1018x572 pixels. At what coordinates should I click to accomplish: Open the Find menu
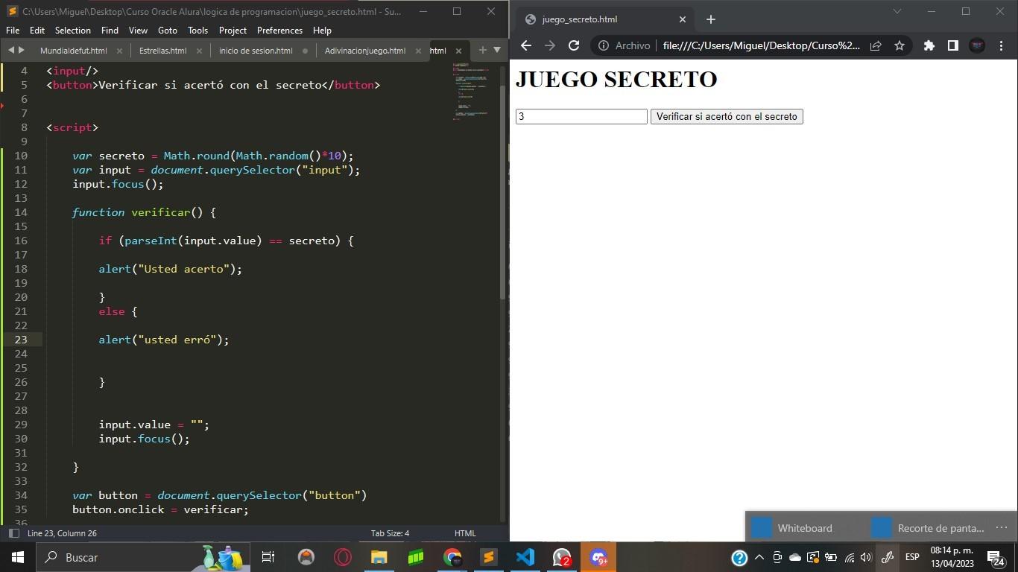coord(110,31)
